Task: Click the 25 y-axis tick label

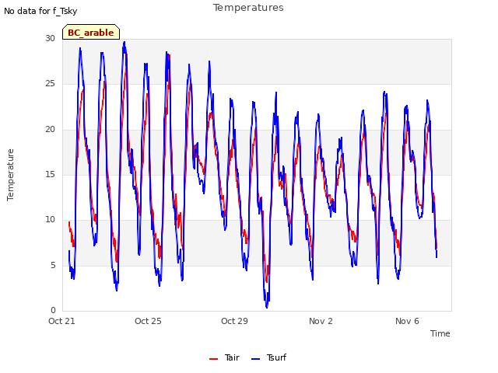Action: (x=50, y=84)
